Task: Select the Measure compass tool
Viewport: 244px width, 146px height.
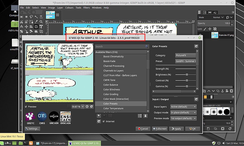Action: 22,27
